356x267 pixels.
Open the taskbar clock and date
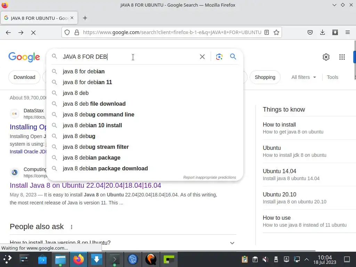click(325, 259)
